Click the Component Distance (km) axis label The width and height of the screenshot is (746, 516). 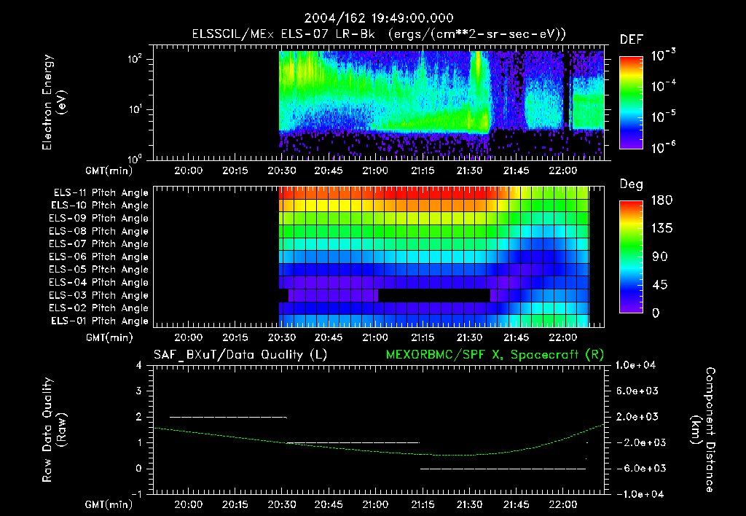702,430
